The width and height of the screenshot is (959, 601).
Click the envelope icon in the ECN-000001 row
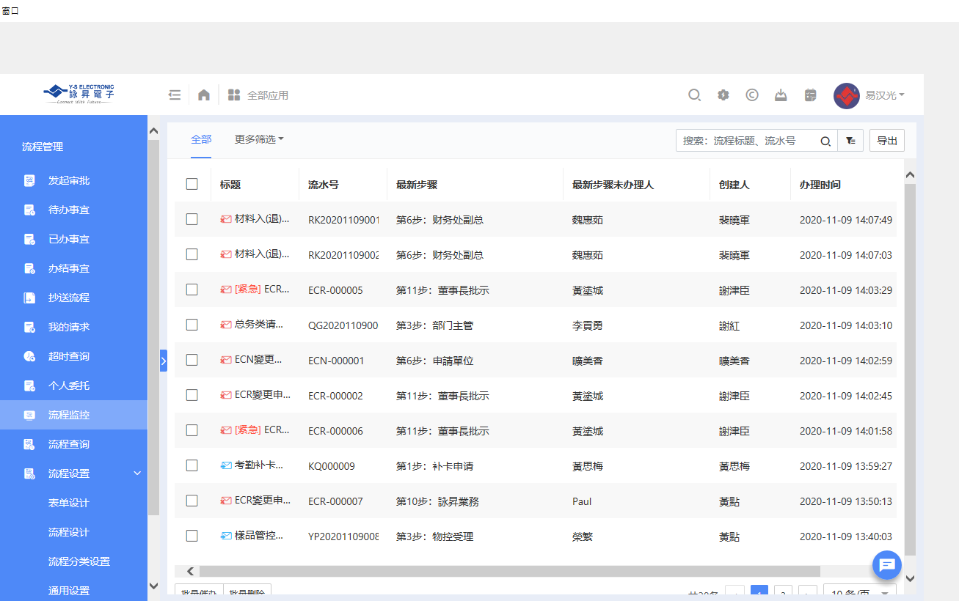pyautogui.click(x=226, y=360)
